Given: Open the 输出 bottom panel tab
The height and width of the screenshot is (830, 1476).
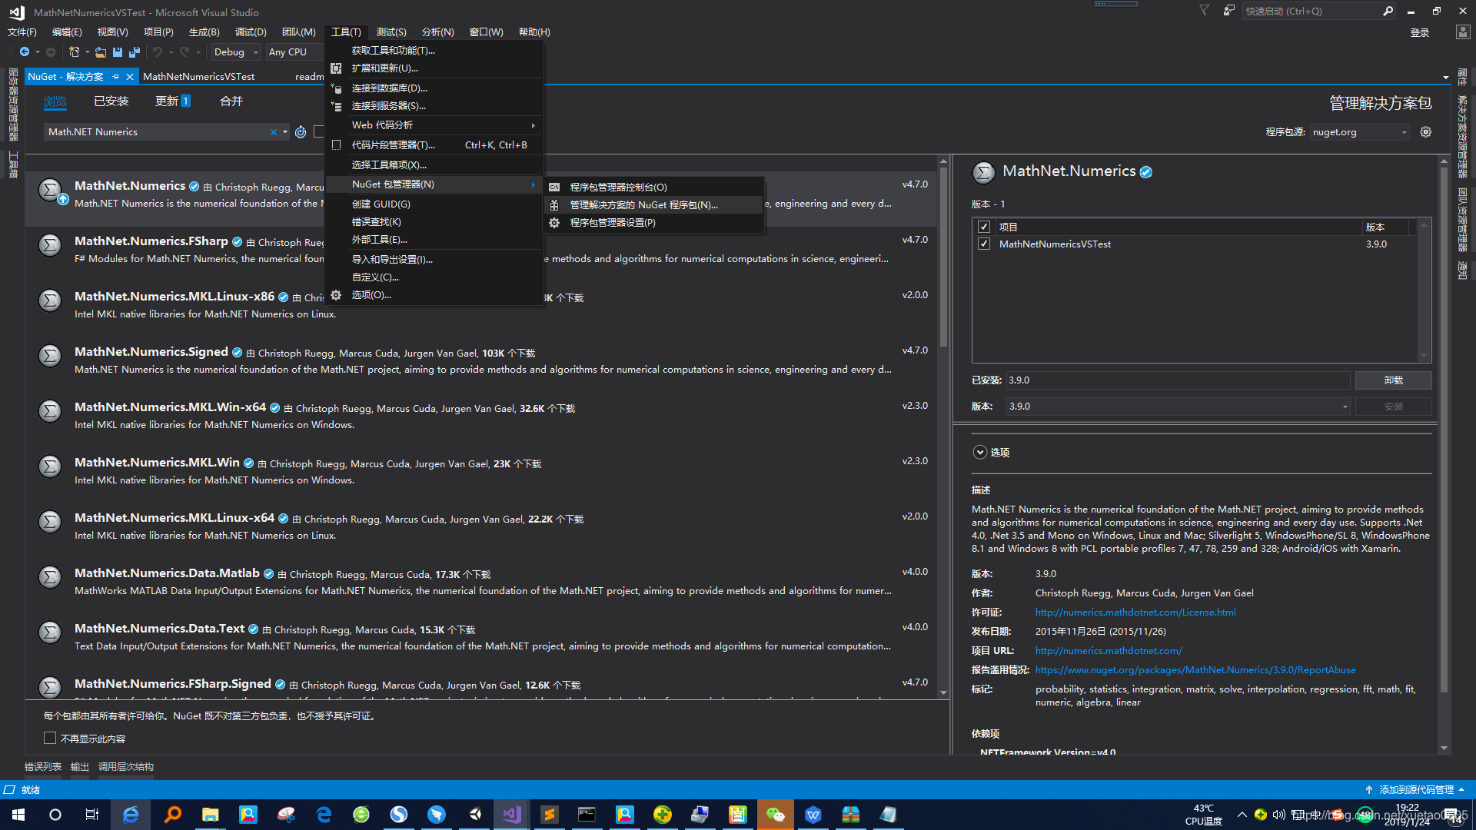Looking at the screenshot, I should 80,766.
